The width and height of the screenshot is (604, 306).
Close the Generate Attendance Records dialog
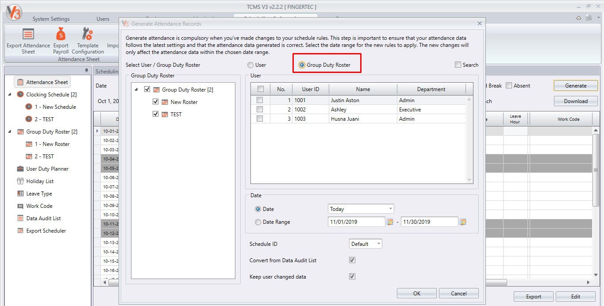click(479, 23)
